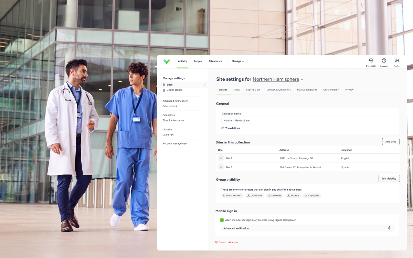This screenshot has height=258, width=413.
Task: Click the Visitor groups person icon
Action: pos(164,90)
